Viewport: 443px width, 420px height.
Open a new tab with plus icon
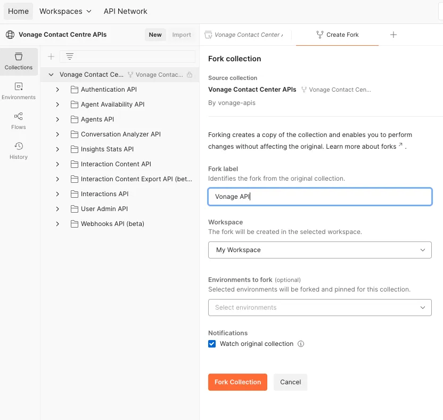point(393,35)
